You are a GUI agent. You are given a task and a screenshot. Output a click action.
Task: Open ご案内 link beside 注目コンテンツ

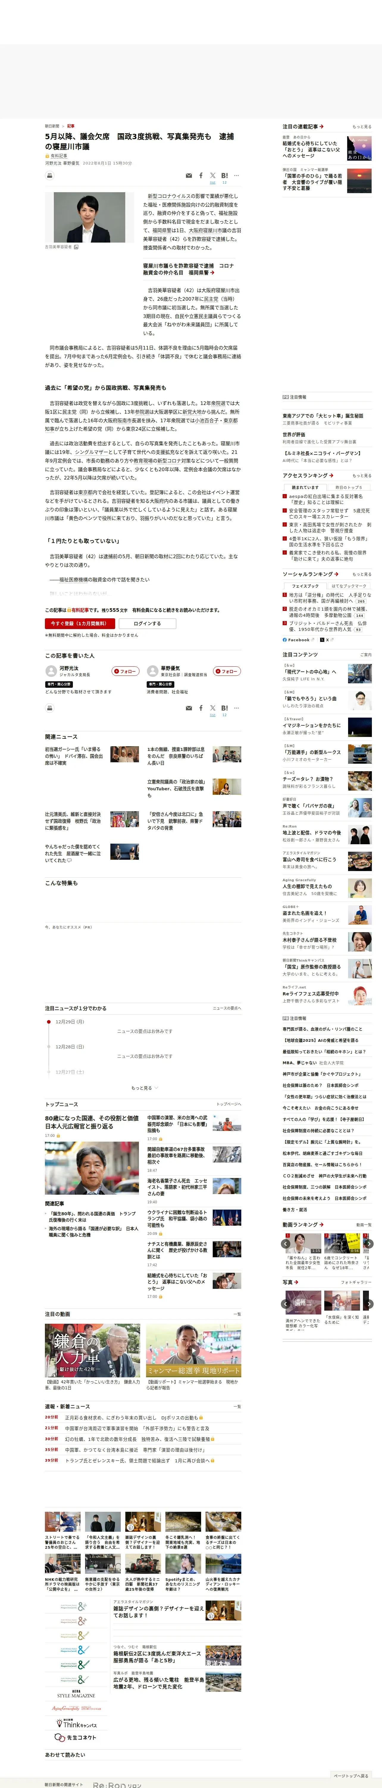366,654
